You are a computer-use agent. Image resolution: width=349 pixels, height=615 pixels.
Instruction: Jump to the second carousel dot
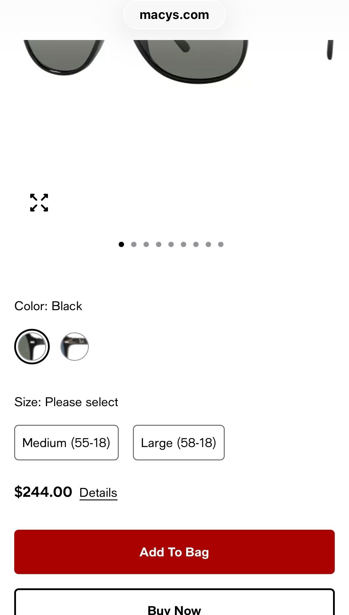point(134,244)
